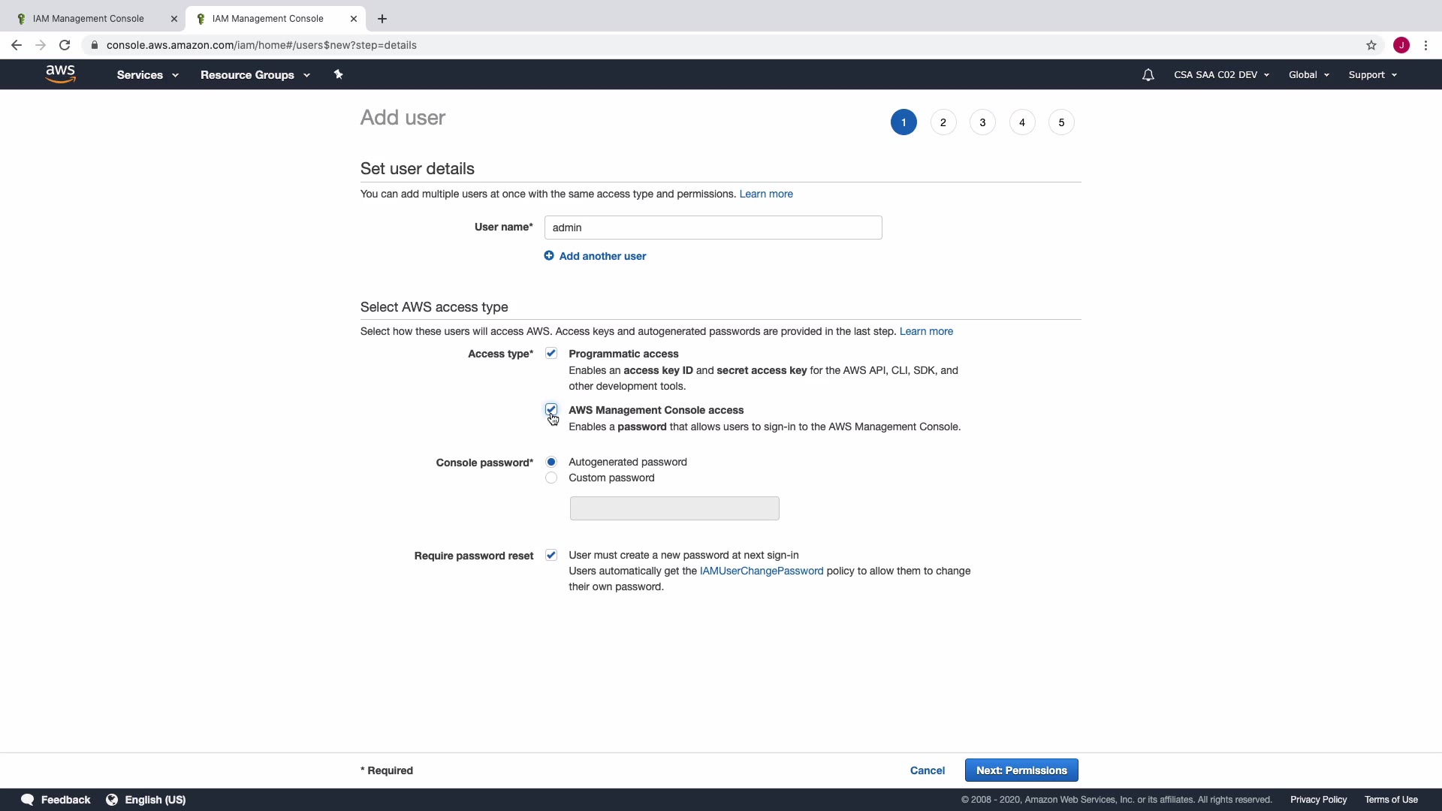Select the Custom password radio button

551,478
